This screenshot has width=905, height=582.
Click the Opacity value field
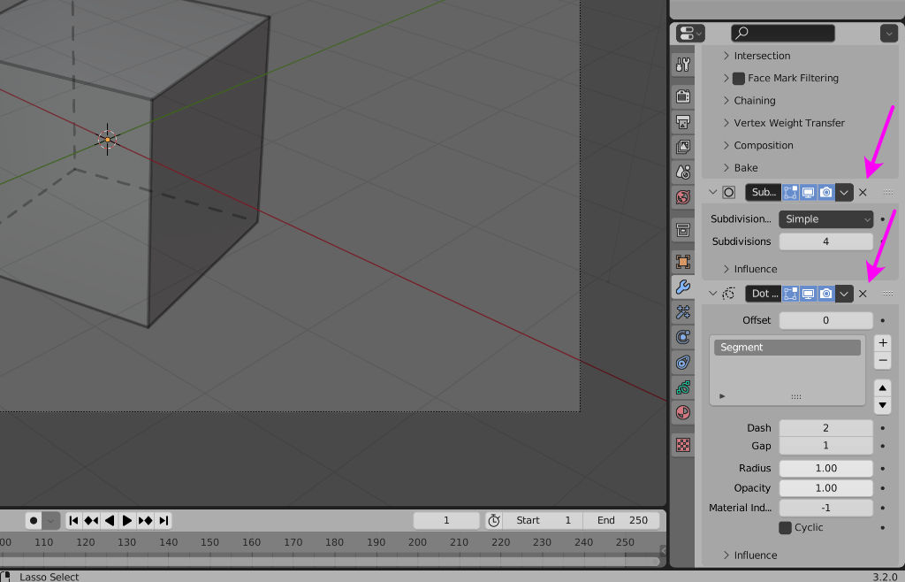pos(825,488)
